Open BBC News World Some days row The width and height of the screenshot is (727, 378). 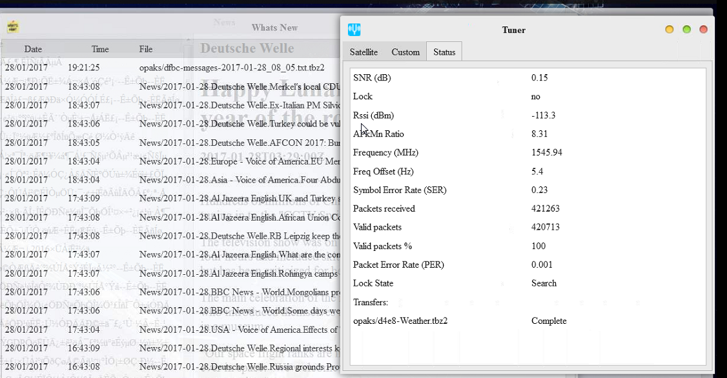click(x=170, y=310)
